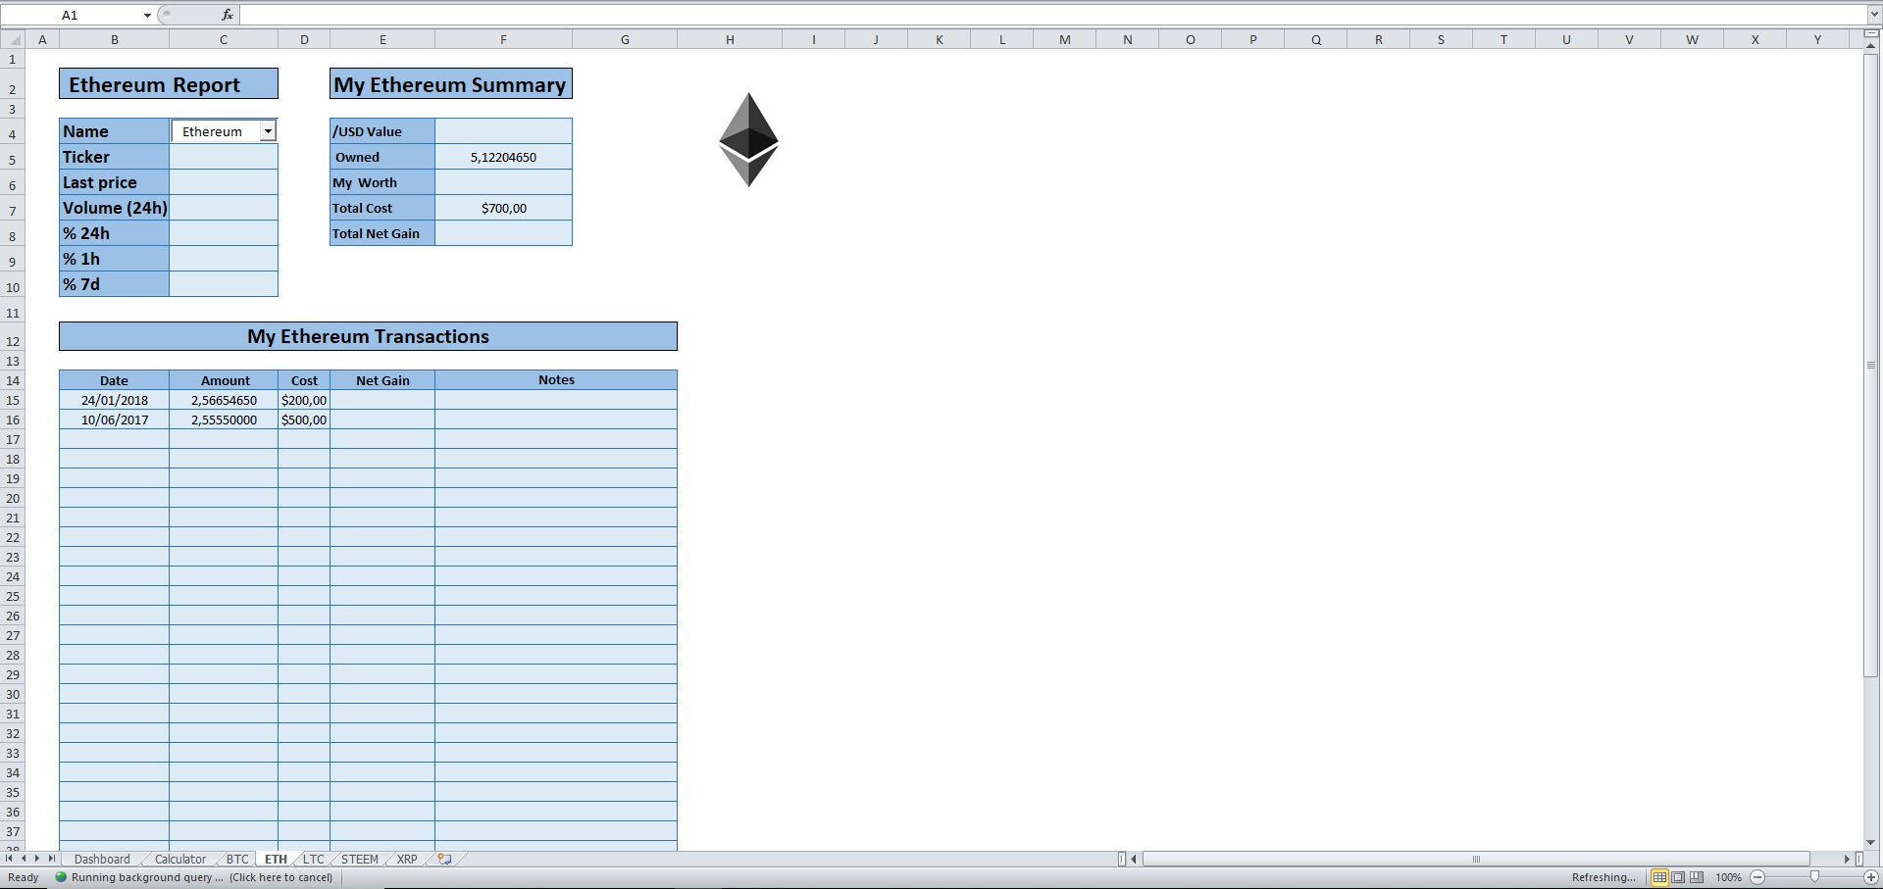Click the previous sheet scroll arrow
1883x889 pixels.
[x=24, y=859]
